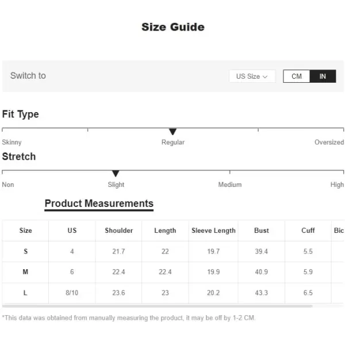The height and width of the screenshot is (345, 345).
Task: Click the Medium stretch label
Action: click(230, 185)
